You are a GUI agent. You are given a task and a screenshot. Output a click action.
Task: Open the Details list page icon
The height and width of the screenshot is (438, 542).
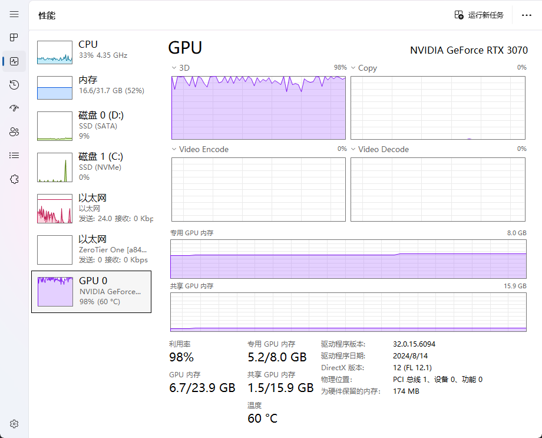pyautogui.click(x=14, y=156)
